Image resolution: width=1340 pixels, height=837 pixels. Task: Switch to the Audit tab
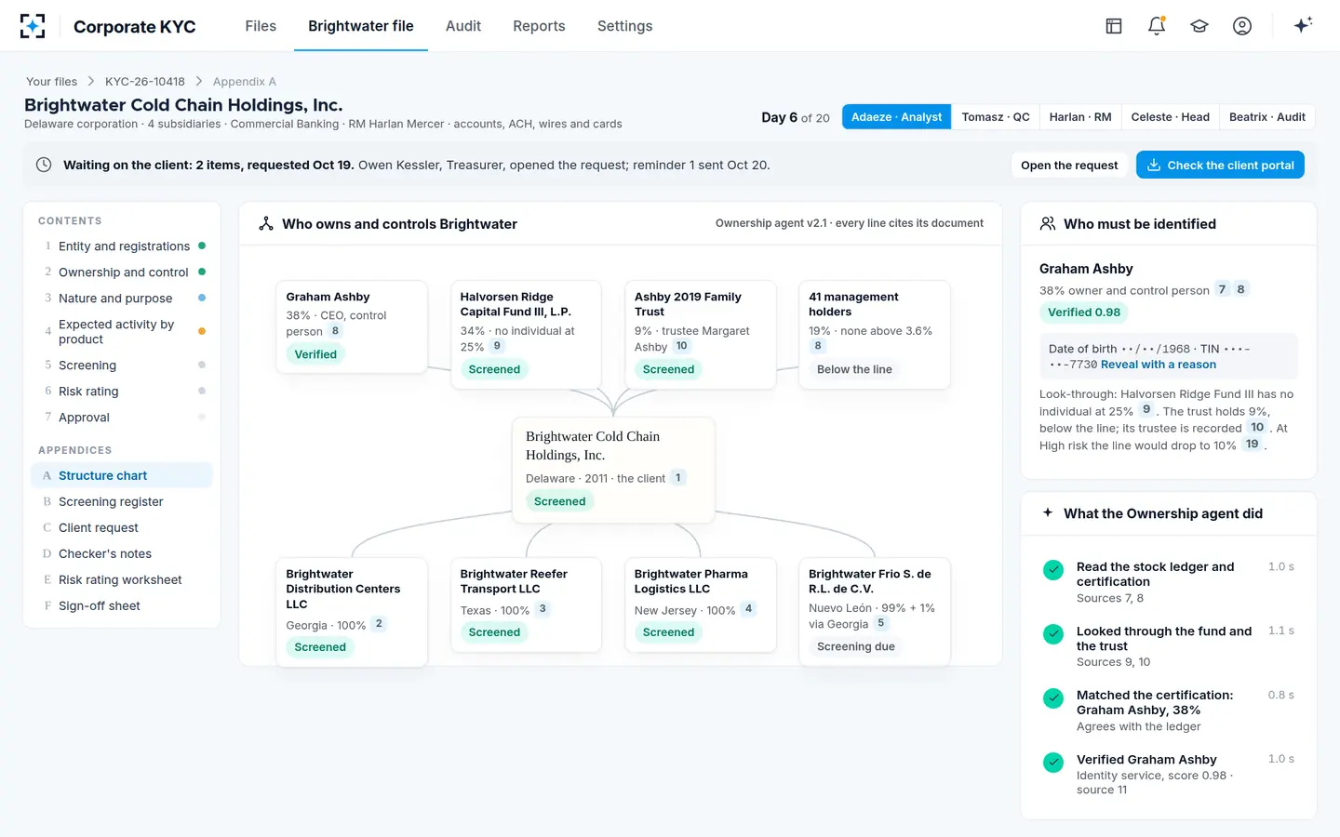pos(463,26)
